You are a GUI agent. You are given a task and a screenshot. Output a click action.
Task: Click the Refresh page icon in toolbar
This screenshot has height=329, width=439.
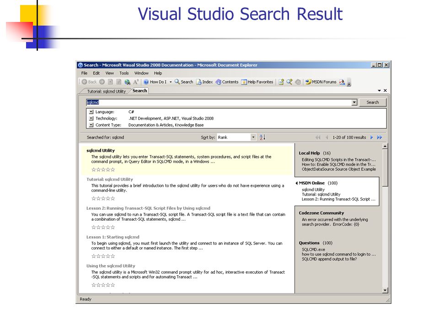(x=119, y=82)
